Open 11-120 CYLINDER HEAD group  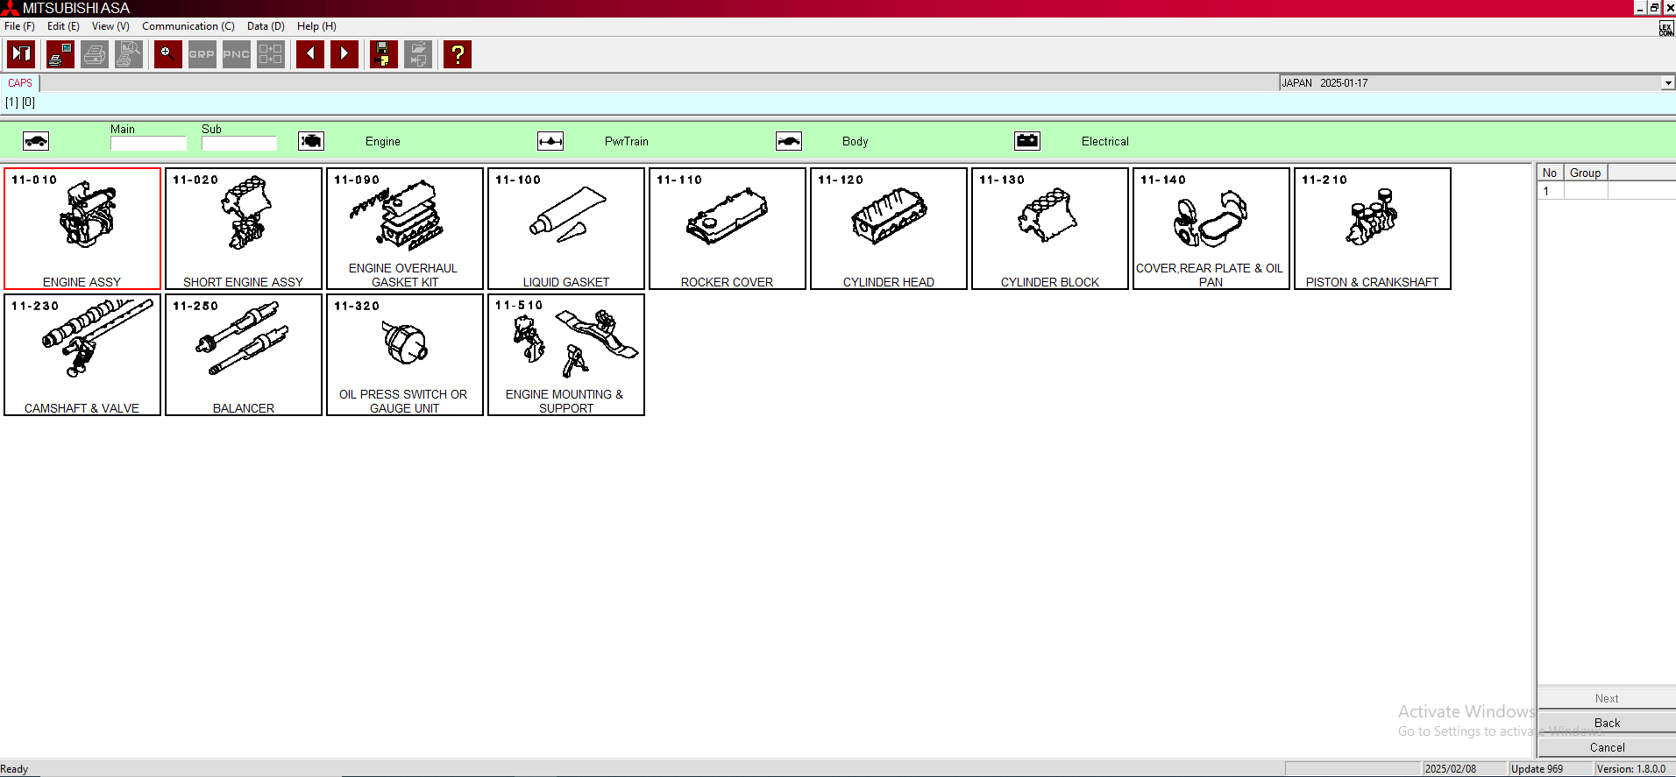coord(889,229)
